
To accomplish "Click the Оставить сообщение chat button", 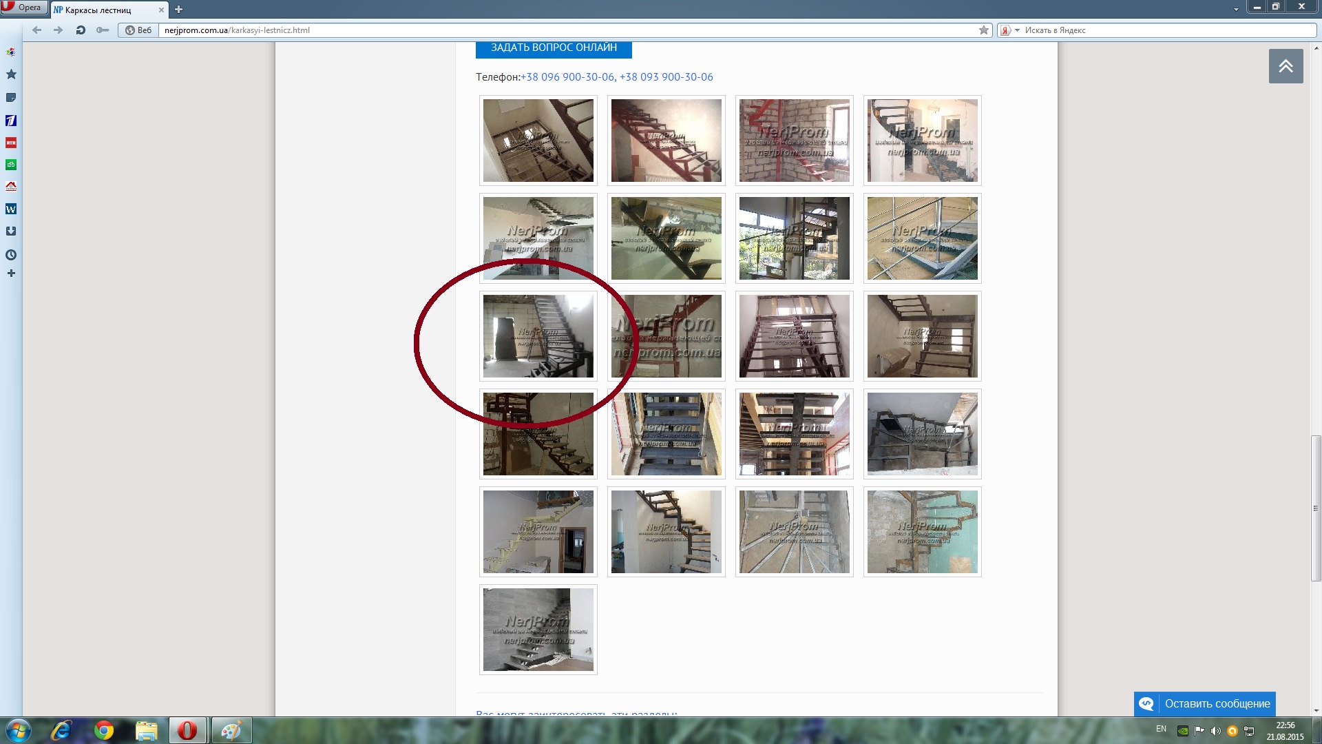I will 1204,703.
